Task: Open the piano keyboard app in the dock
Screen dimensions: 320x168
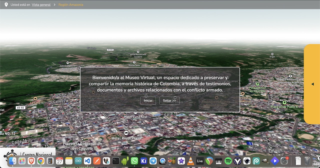Action: click(x=219, y=161)
